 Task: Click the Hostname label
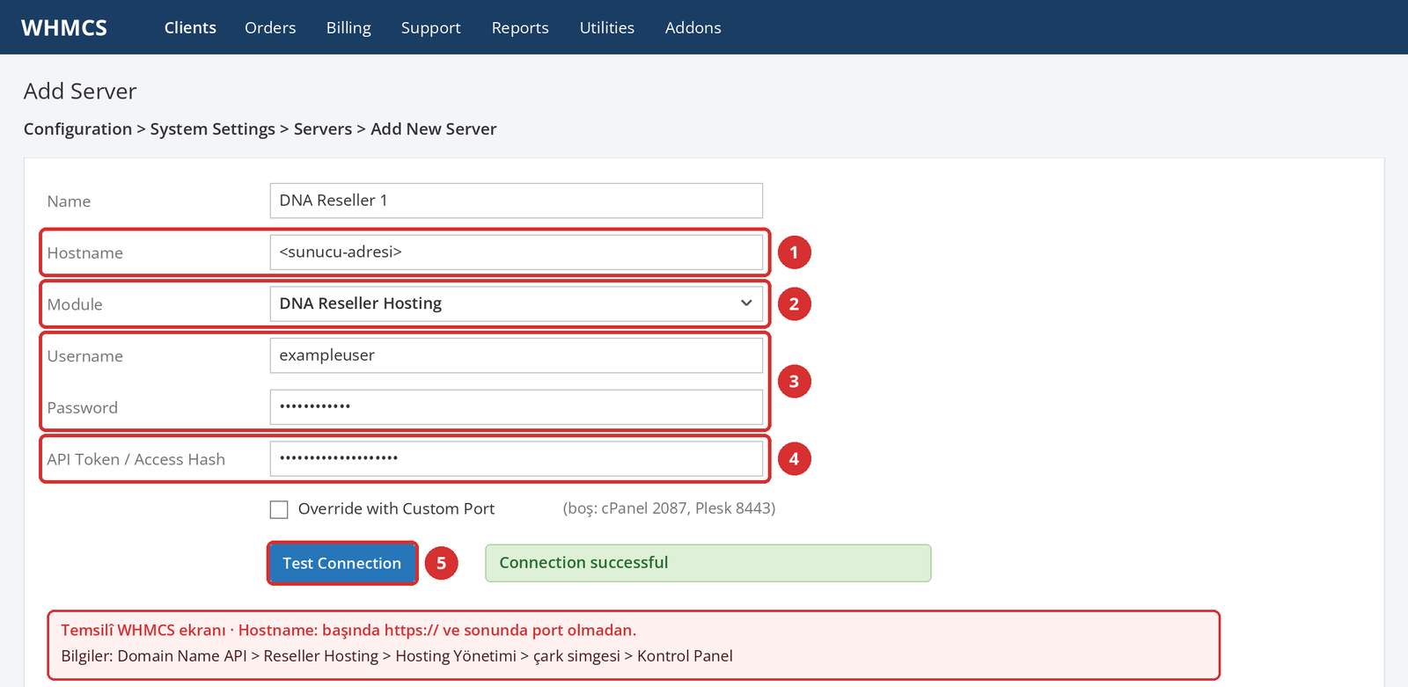pos(84,253)
